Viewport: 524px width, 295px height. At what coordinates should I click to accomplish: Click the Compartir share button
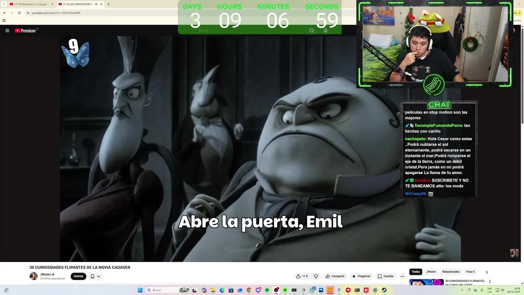coord(335,276)
